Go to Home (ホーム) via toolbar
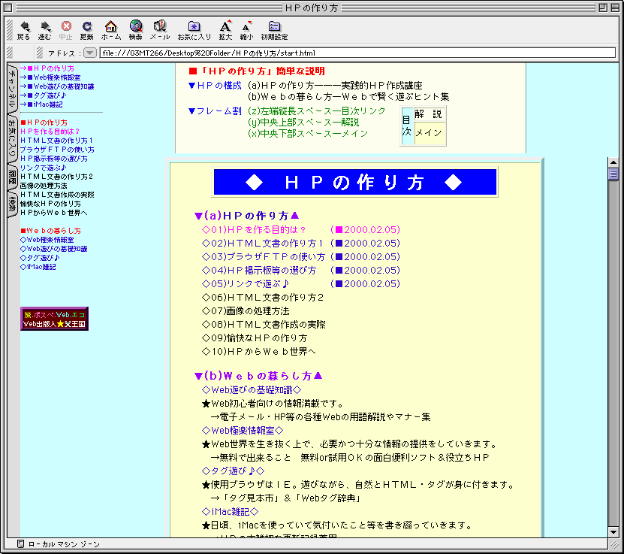This screenshot has height=554, width=624. coord(110,27)
